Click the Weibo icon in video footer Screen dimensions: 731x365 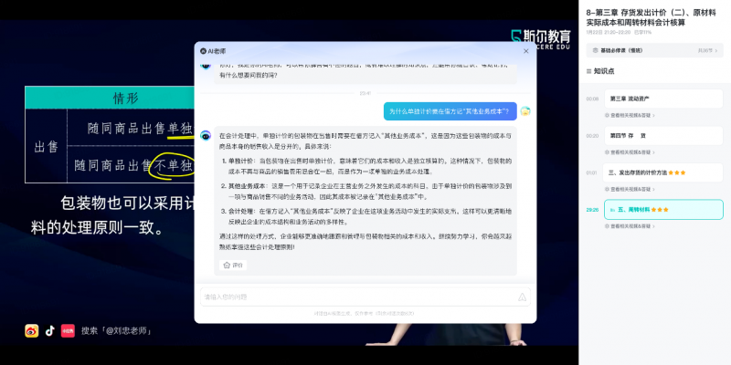[x=31, y=331]
